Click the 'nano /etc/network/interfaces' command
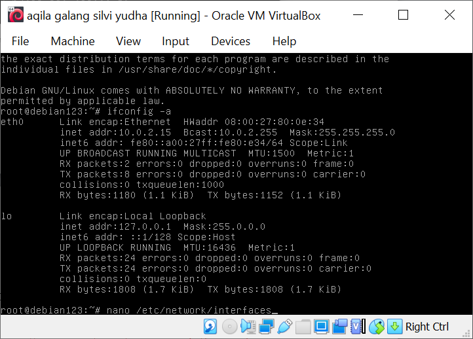Screen dimensions: 473x339 [x=189, y=310]
